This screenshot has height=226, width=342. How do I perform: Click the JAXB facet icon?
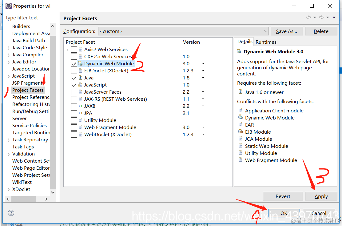tap(81, 106)
